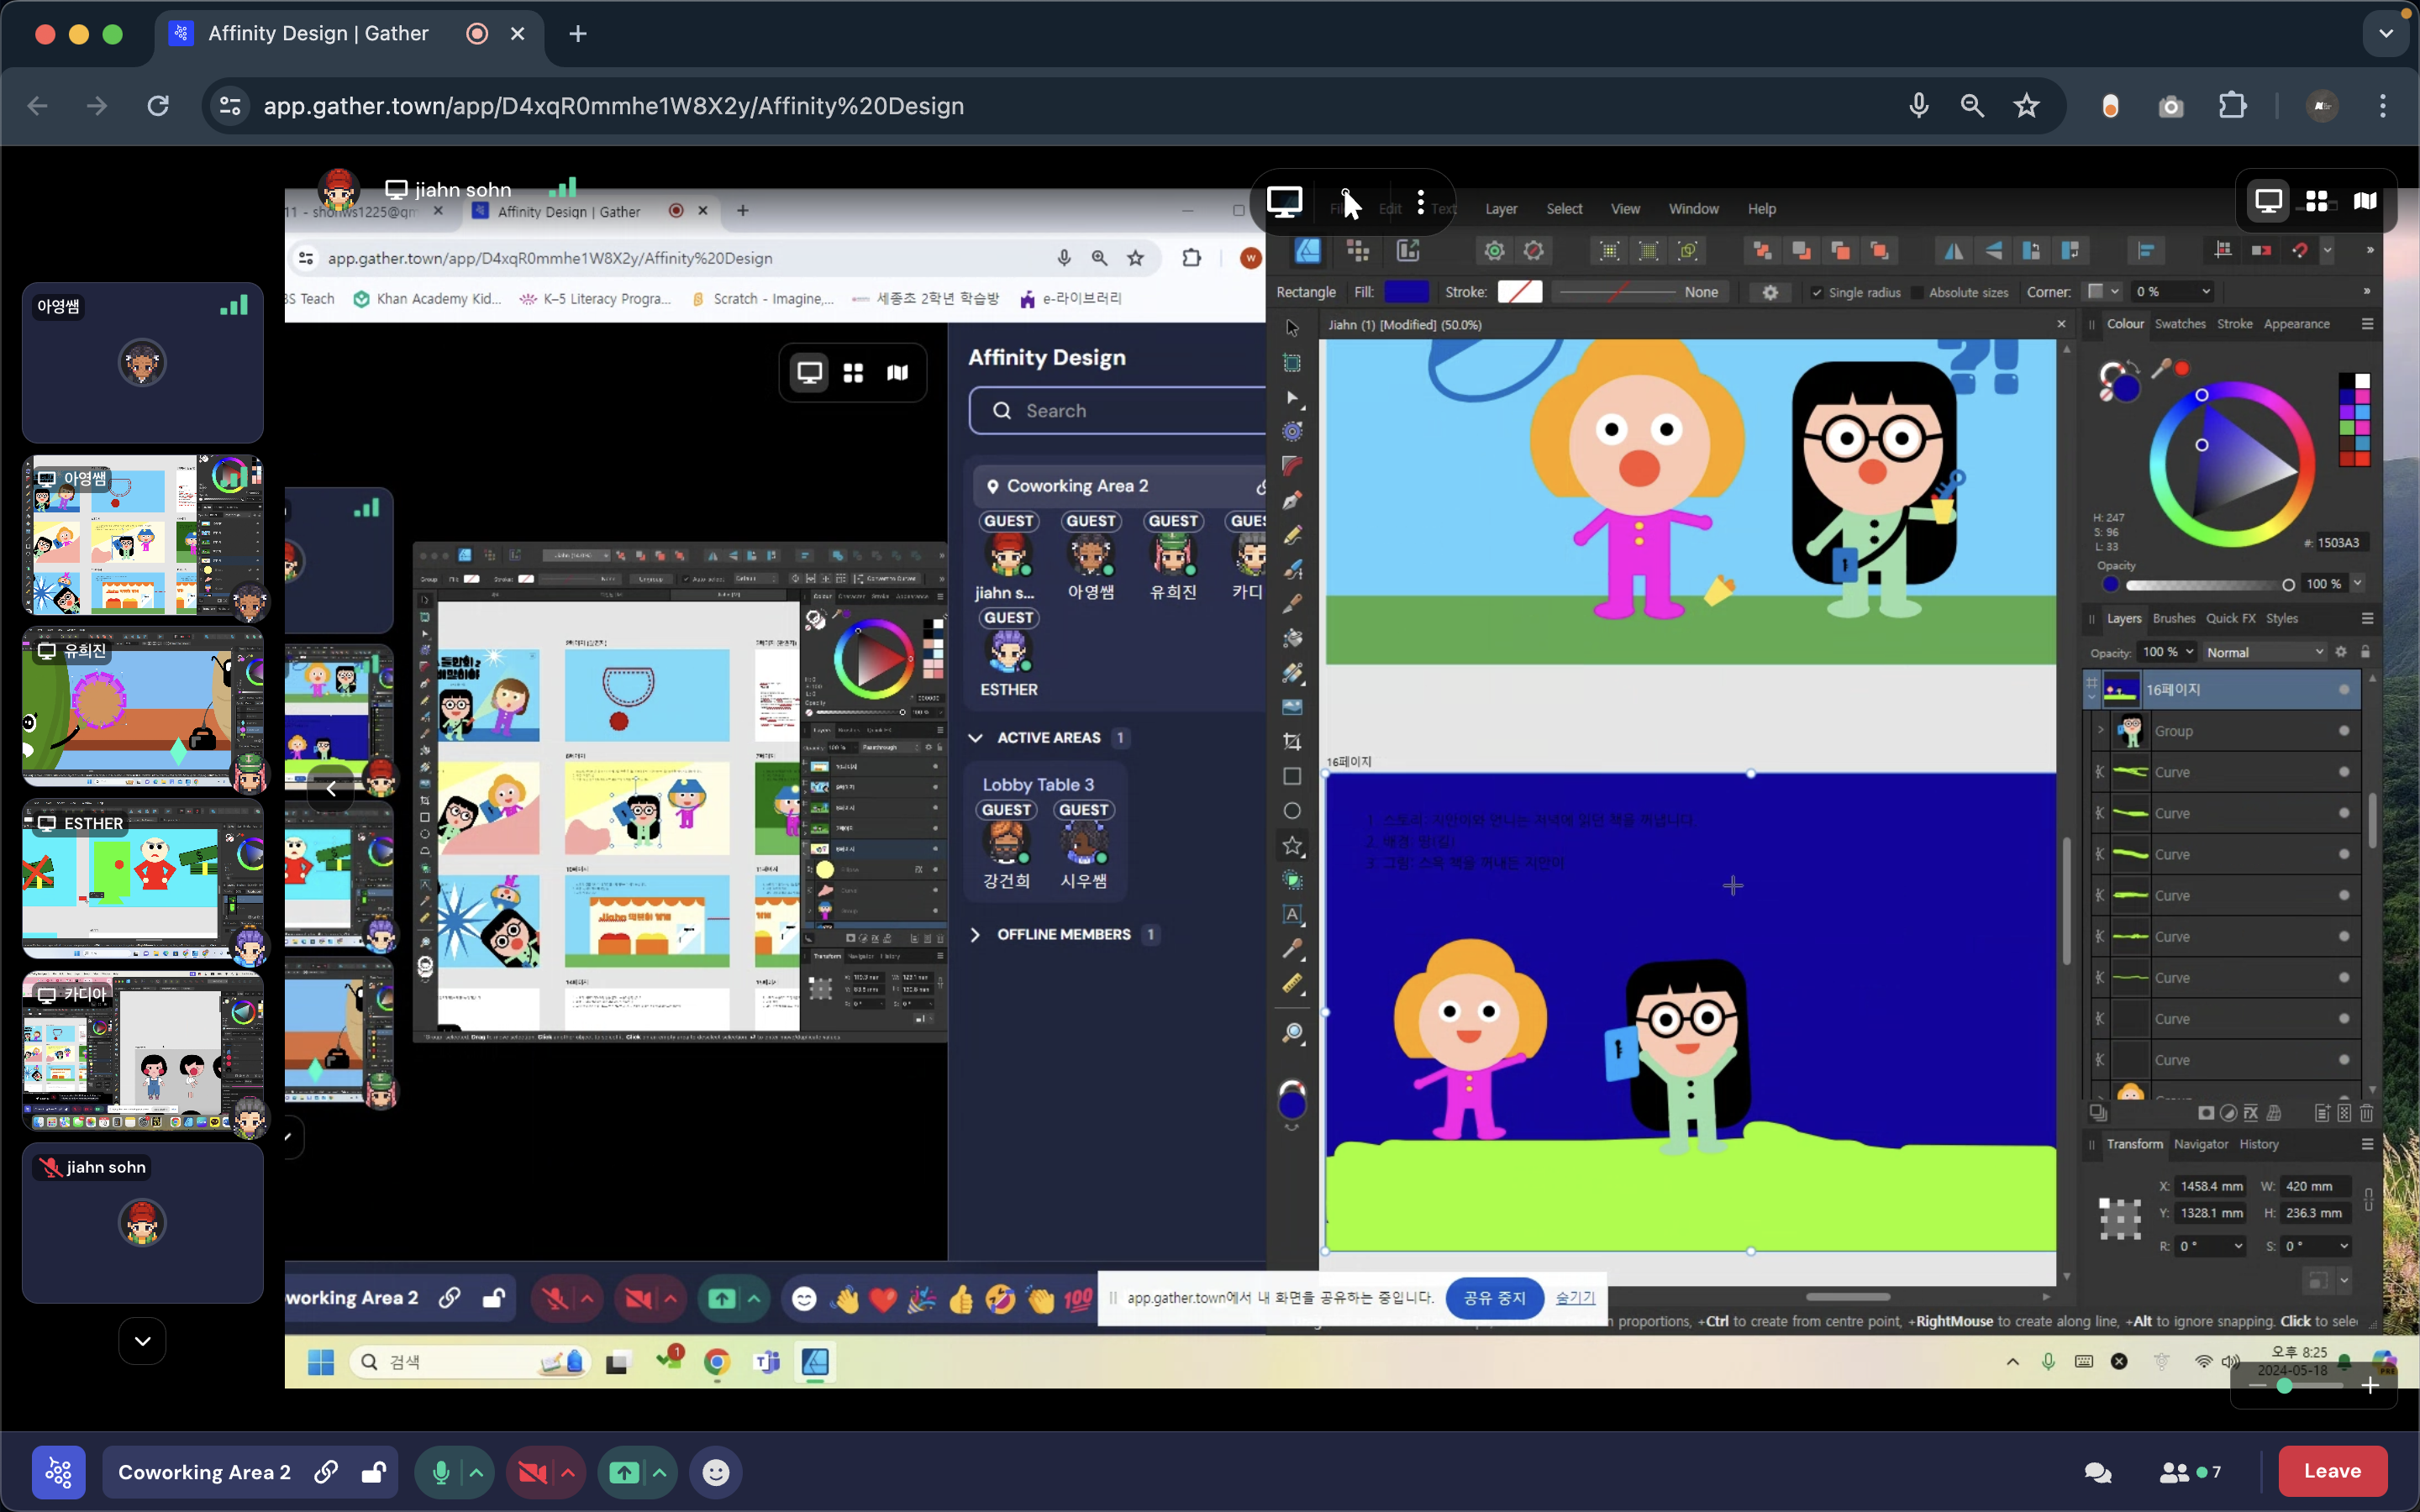The image size is (2420, 1512).
Task: Open screen share options caret in bottom bar
Action: [660, 1472]
